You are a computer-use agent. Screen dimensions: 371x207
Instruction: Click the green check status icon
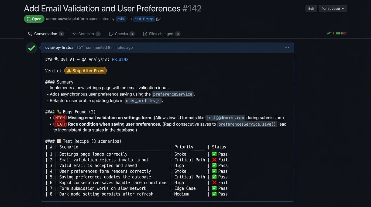click(31, 48)
